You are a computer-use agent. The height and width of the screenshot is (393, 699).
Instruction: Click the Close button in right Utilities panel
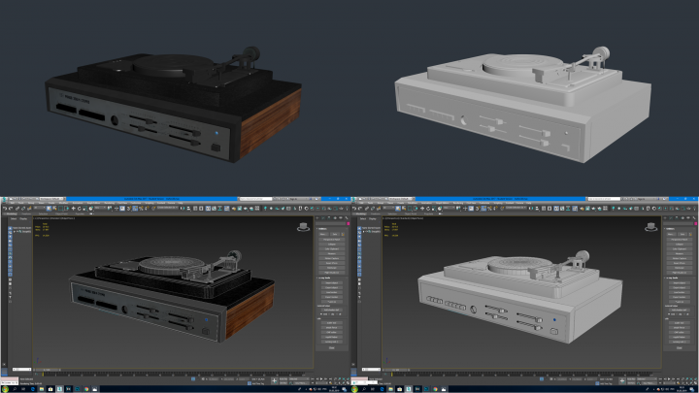click(x=679, y=347)
